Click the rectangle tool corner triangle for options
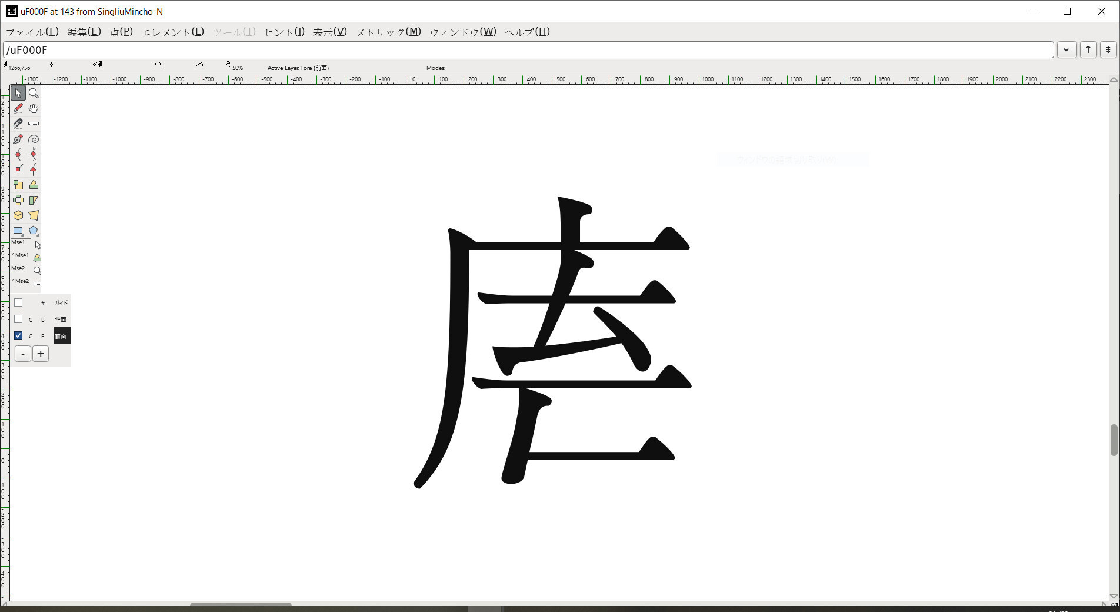The image size is (1120, 612). pos(24,235)
